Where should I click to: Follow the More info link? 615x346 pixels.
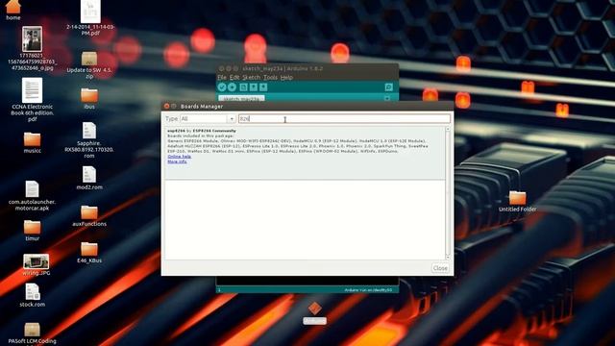coord(177,161)
